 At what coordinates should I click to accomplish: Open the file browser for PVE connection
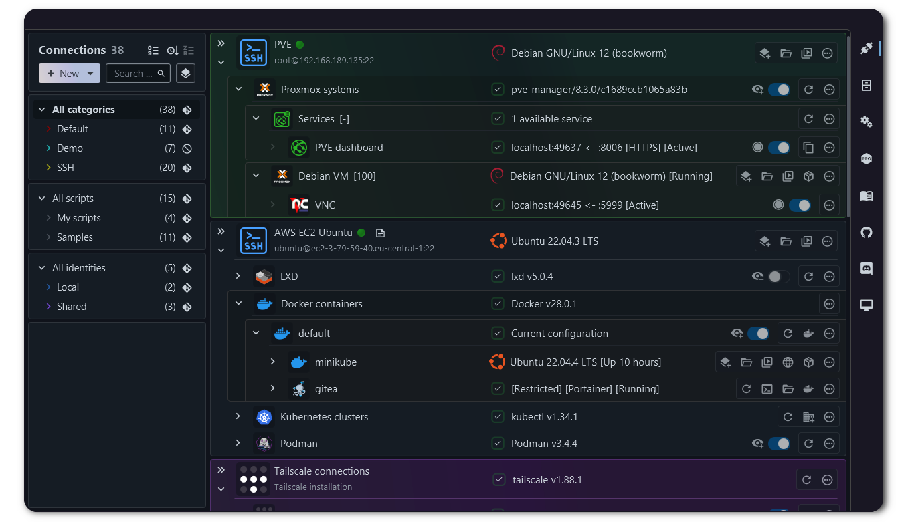[x=786, y=53]
